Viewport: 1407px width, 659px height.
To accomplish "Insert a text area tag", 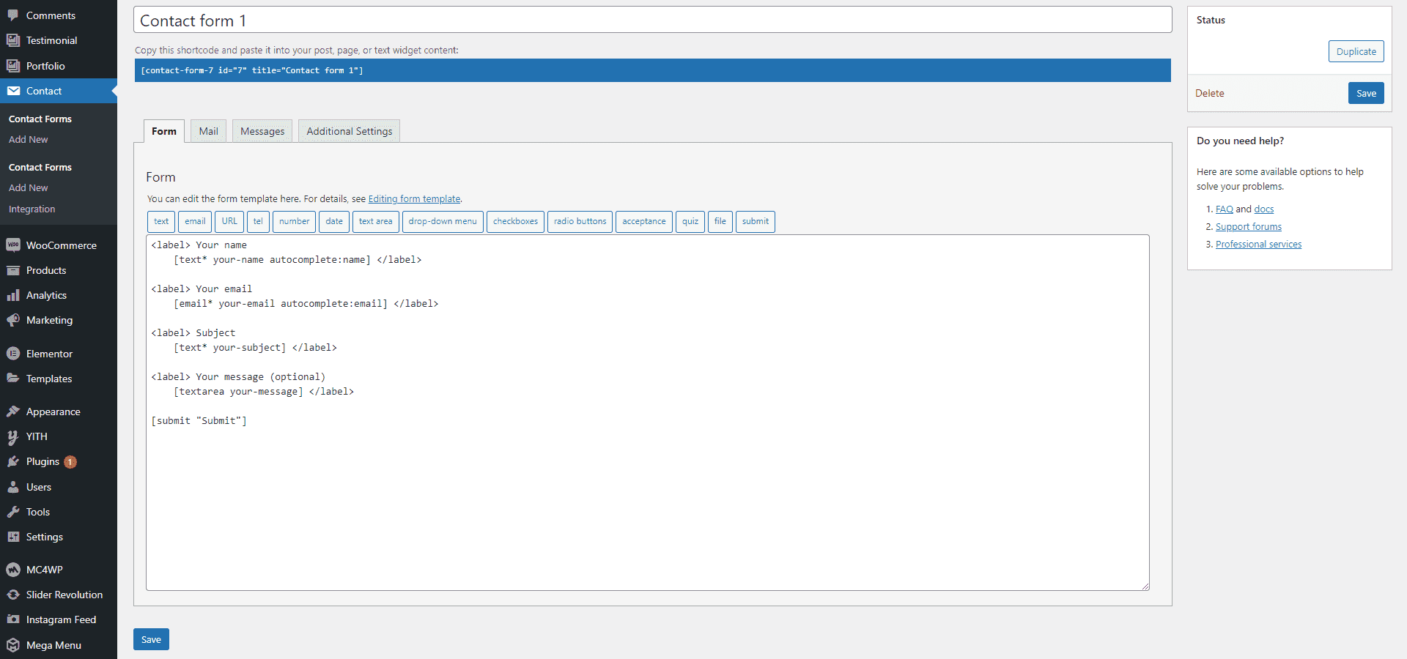I will click(375, 221).
